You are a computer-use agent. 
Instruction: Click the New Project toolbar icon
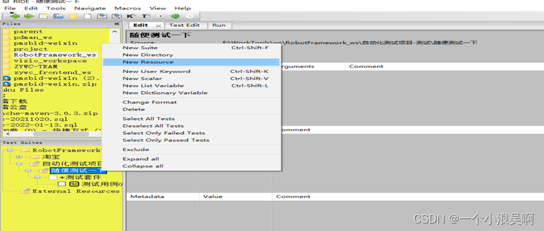click(43, 16)
